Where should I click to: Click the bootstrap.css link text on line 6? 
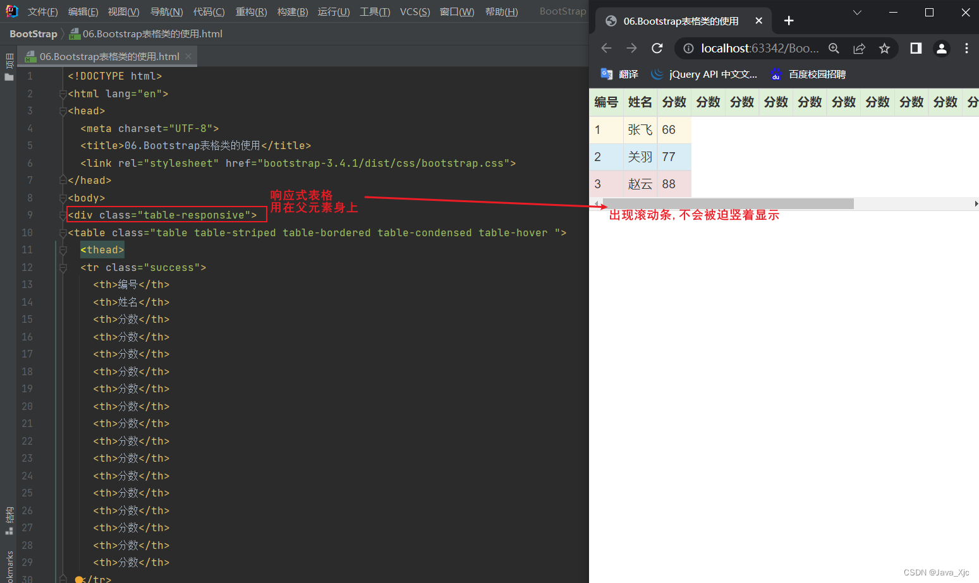387,163
